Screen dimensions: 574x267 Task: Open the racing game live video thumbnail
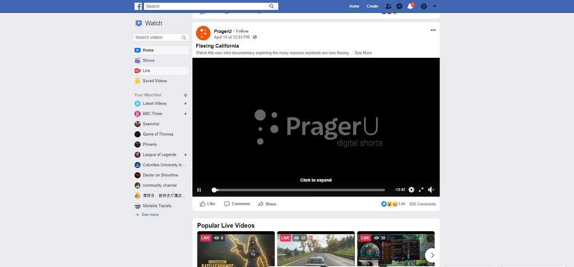point(316,249)
